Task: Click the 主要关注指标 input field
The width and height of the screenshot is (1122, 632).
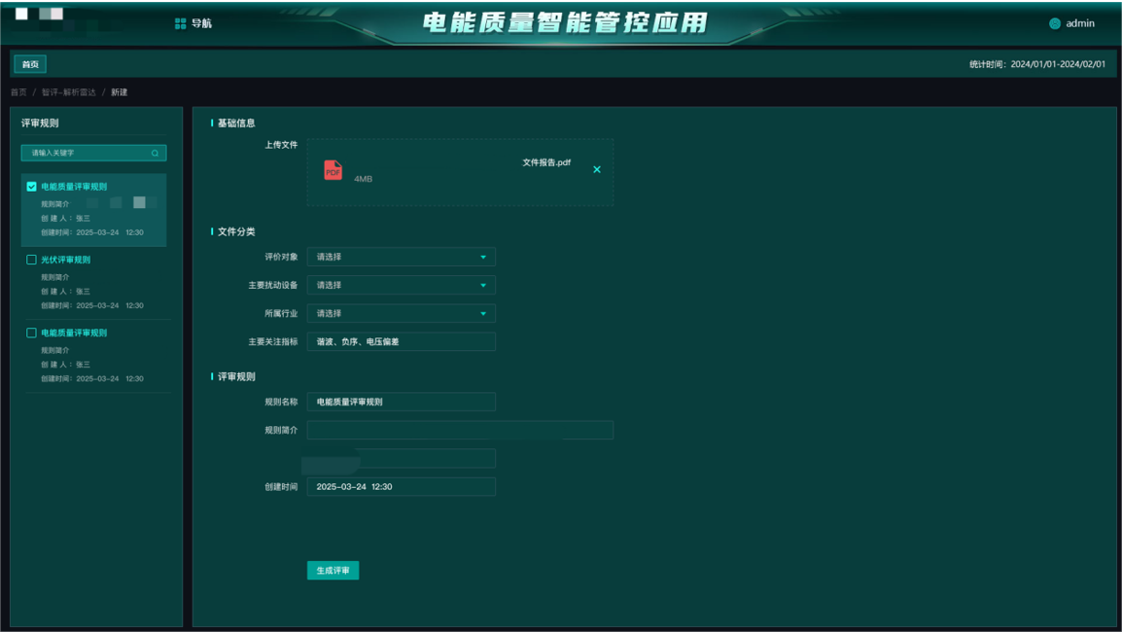Action: tap(401, 341)
